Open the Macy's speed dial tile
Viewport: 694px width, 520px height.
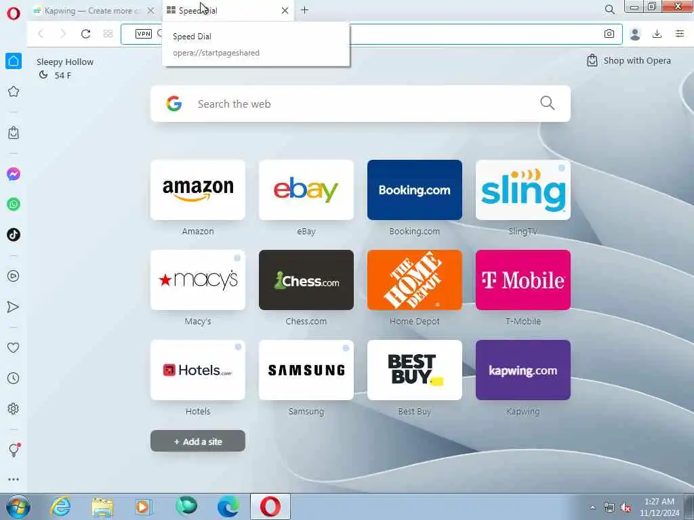pos(198,280)
